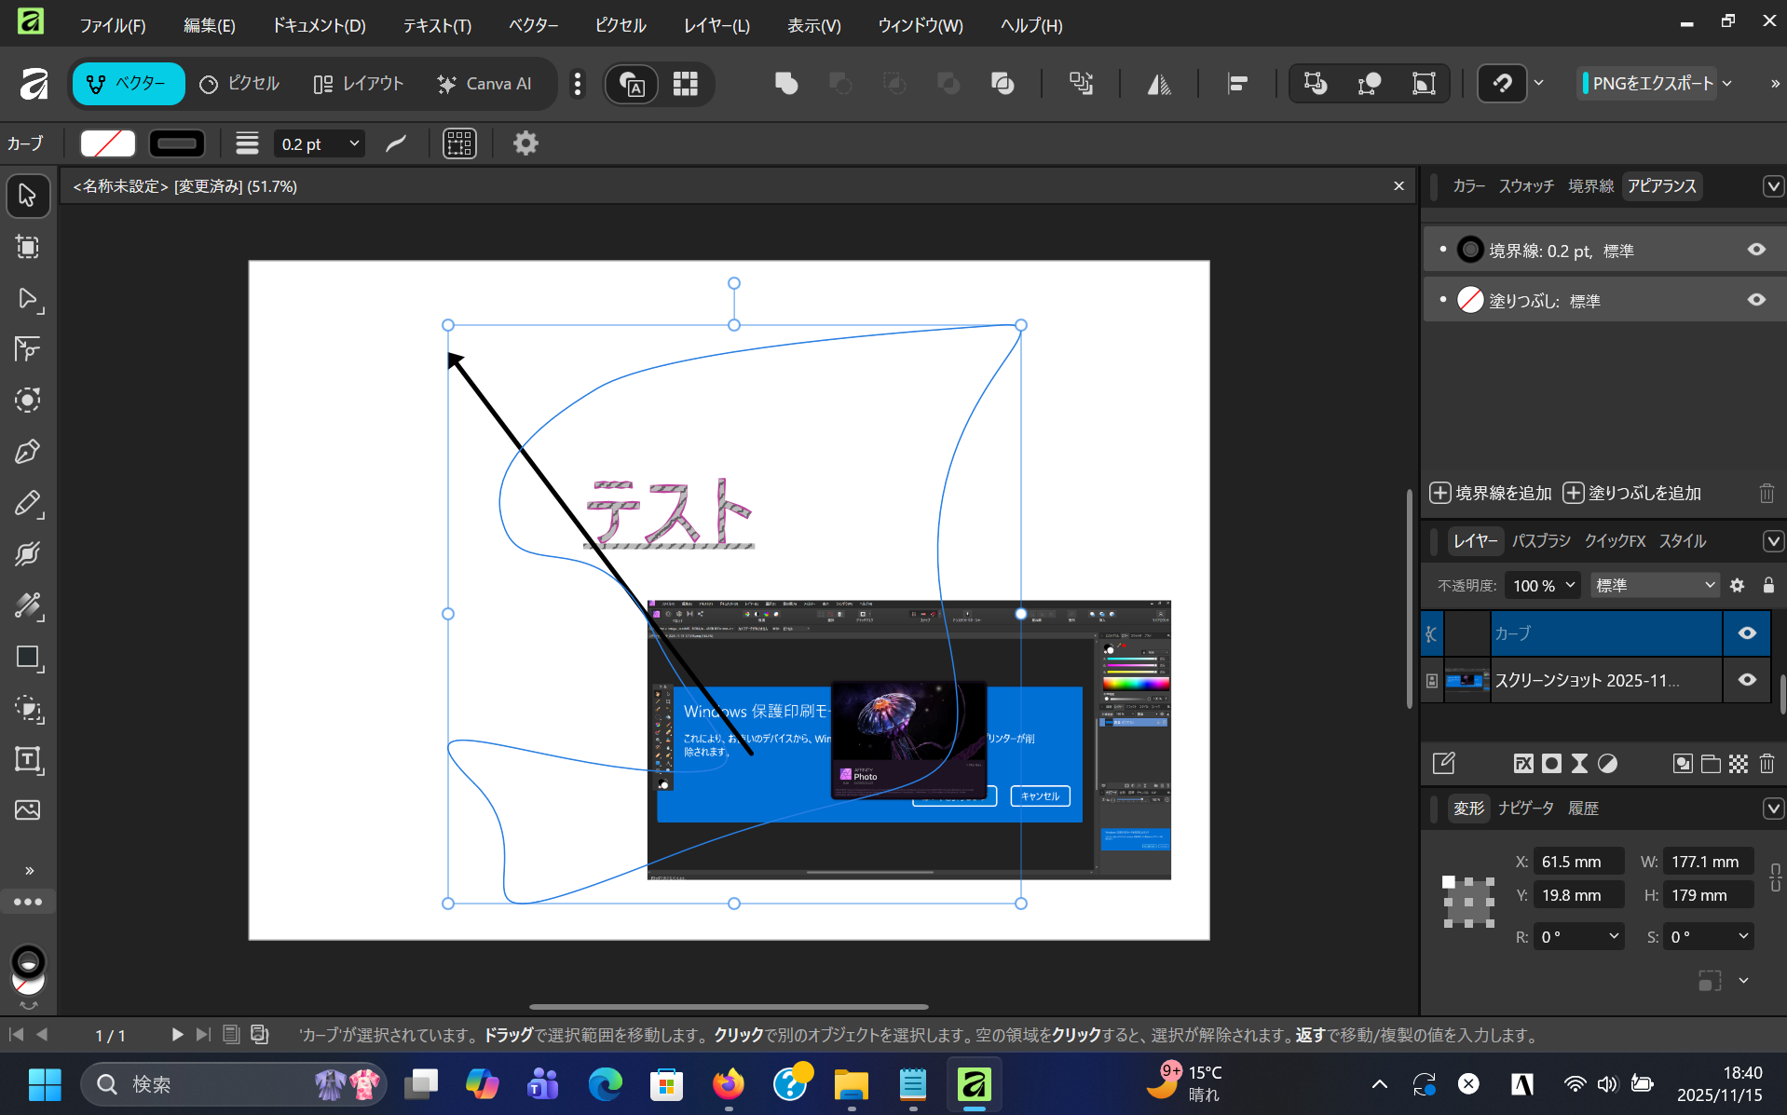The image size is (1787, 1115).
Task: Switch to the ナビゲータ tab
Action: [1526, 809]
